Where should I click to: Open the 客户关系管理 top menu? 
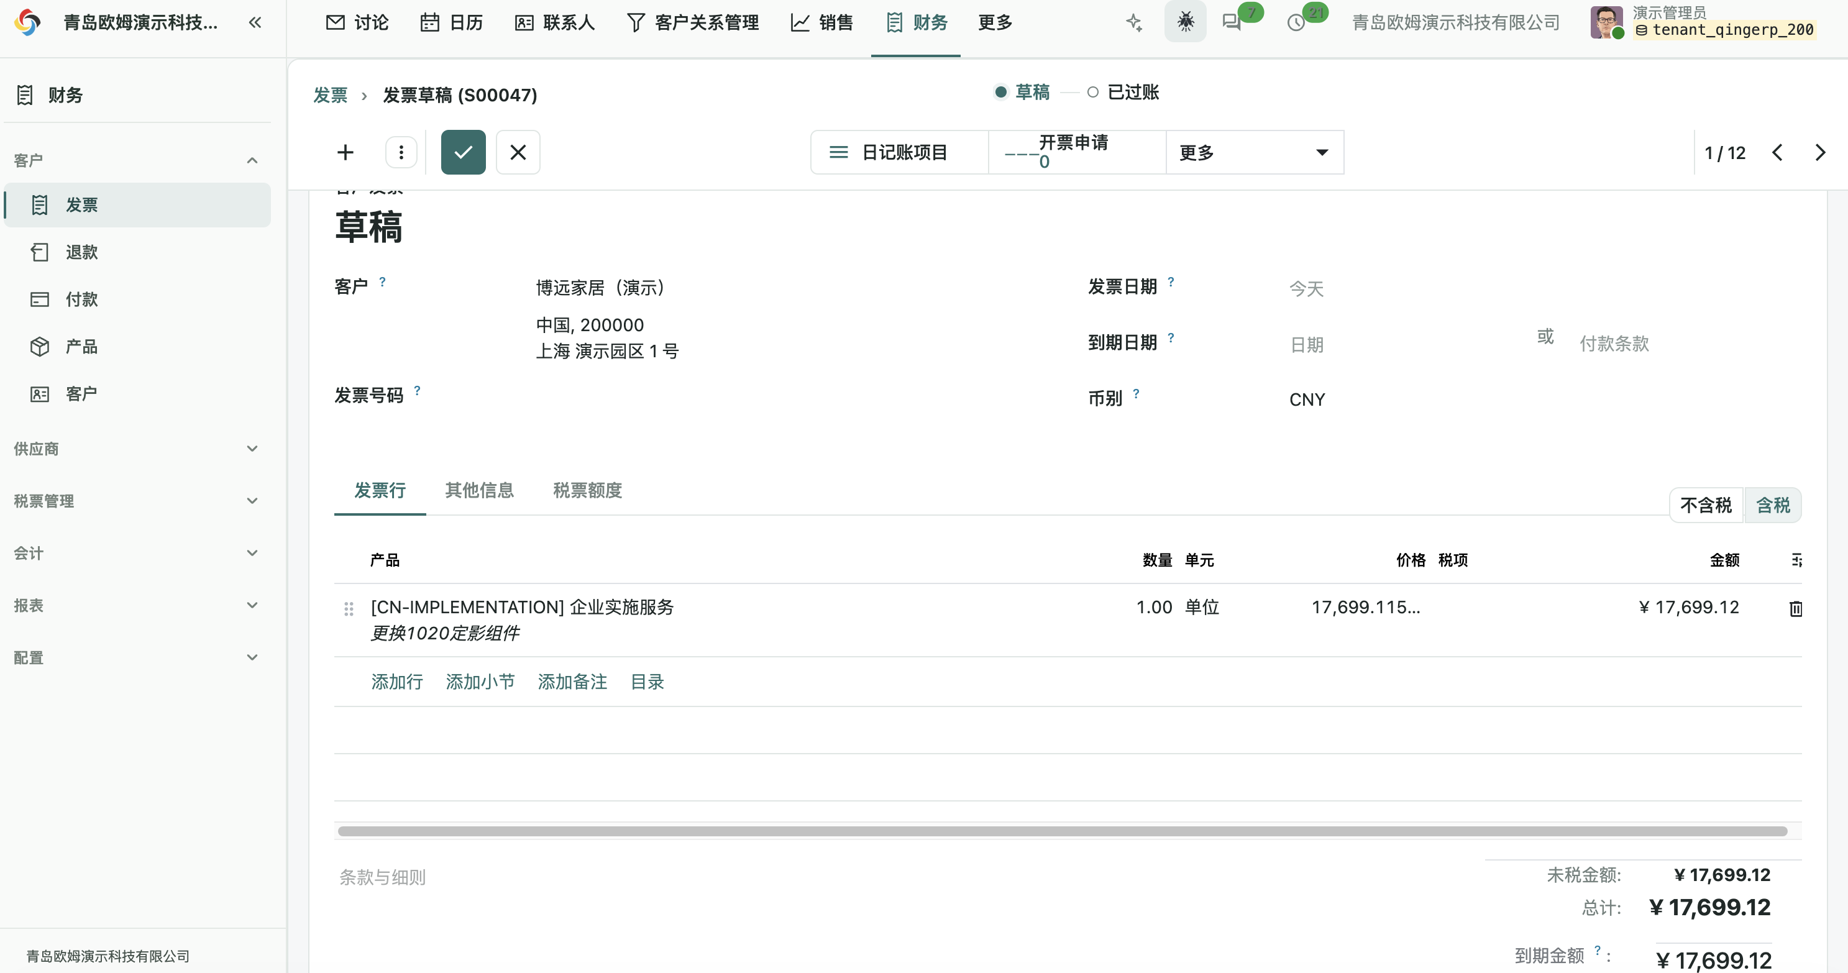point(693,22)
